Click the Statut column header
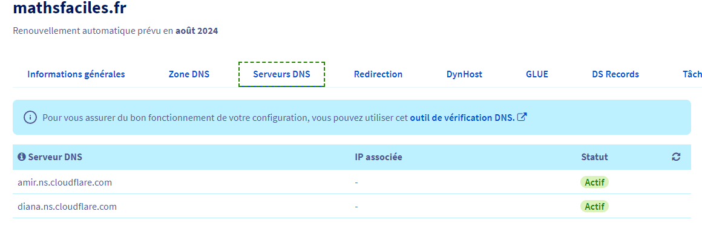 pyautogui.click(x=594, y=157)
